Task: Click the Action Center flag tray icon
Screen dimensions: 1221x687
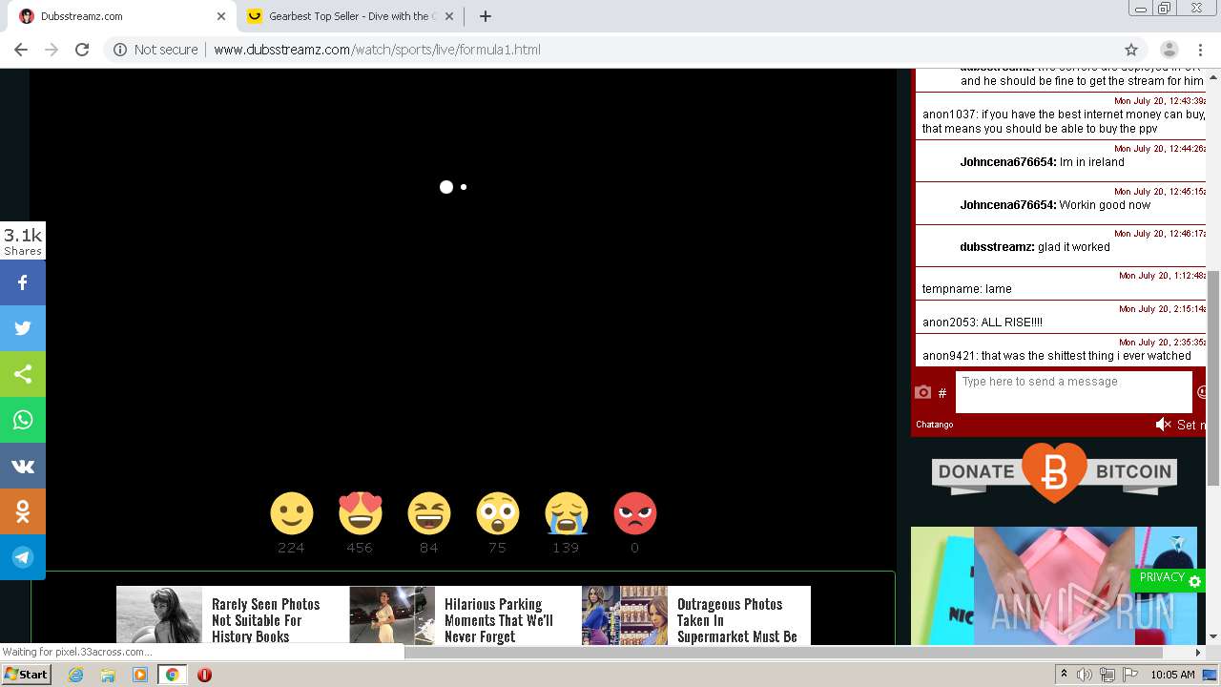Action: [x=1130, y=675]
